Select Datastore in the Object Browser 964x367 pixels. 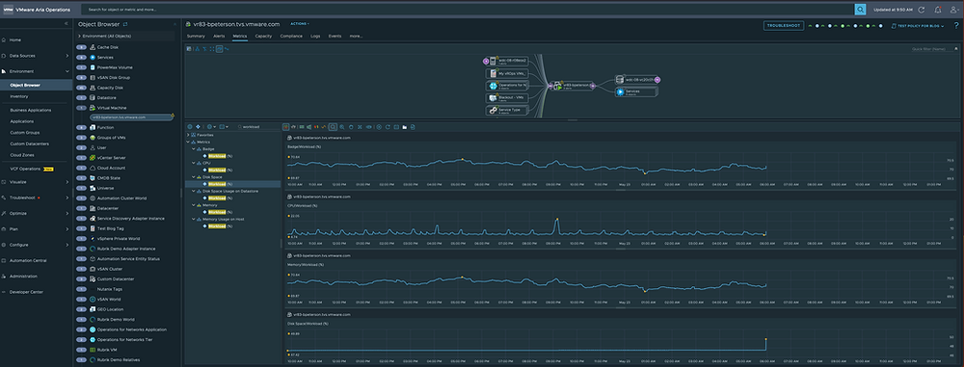point(106,97)
